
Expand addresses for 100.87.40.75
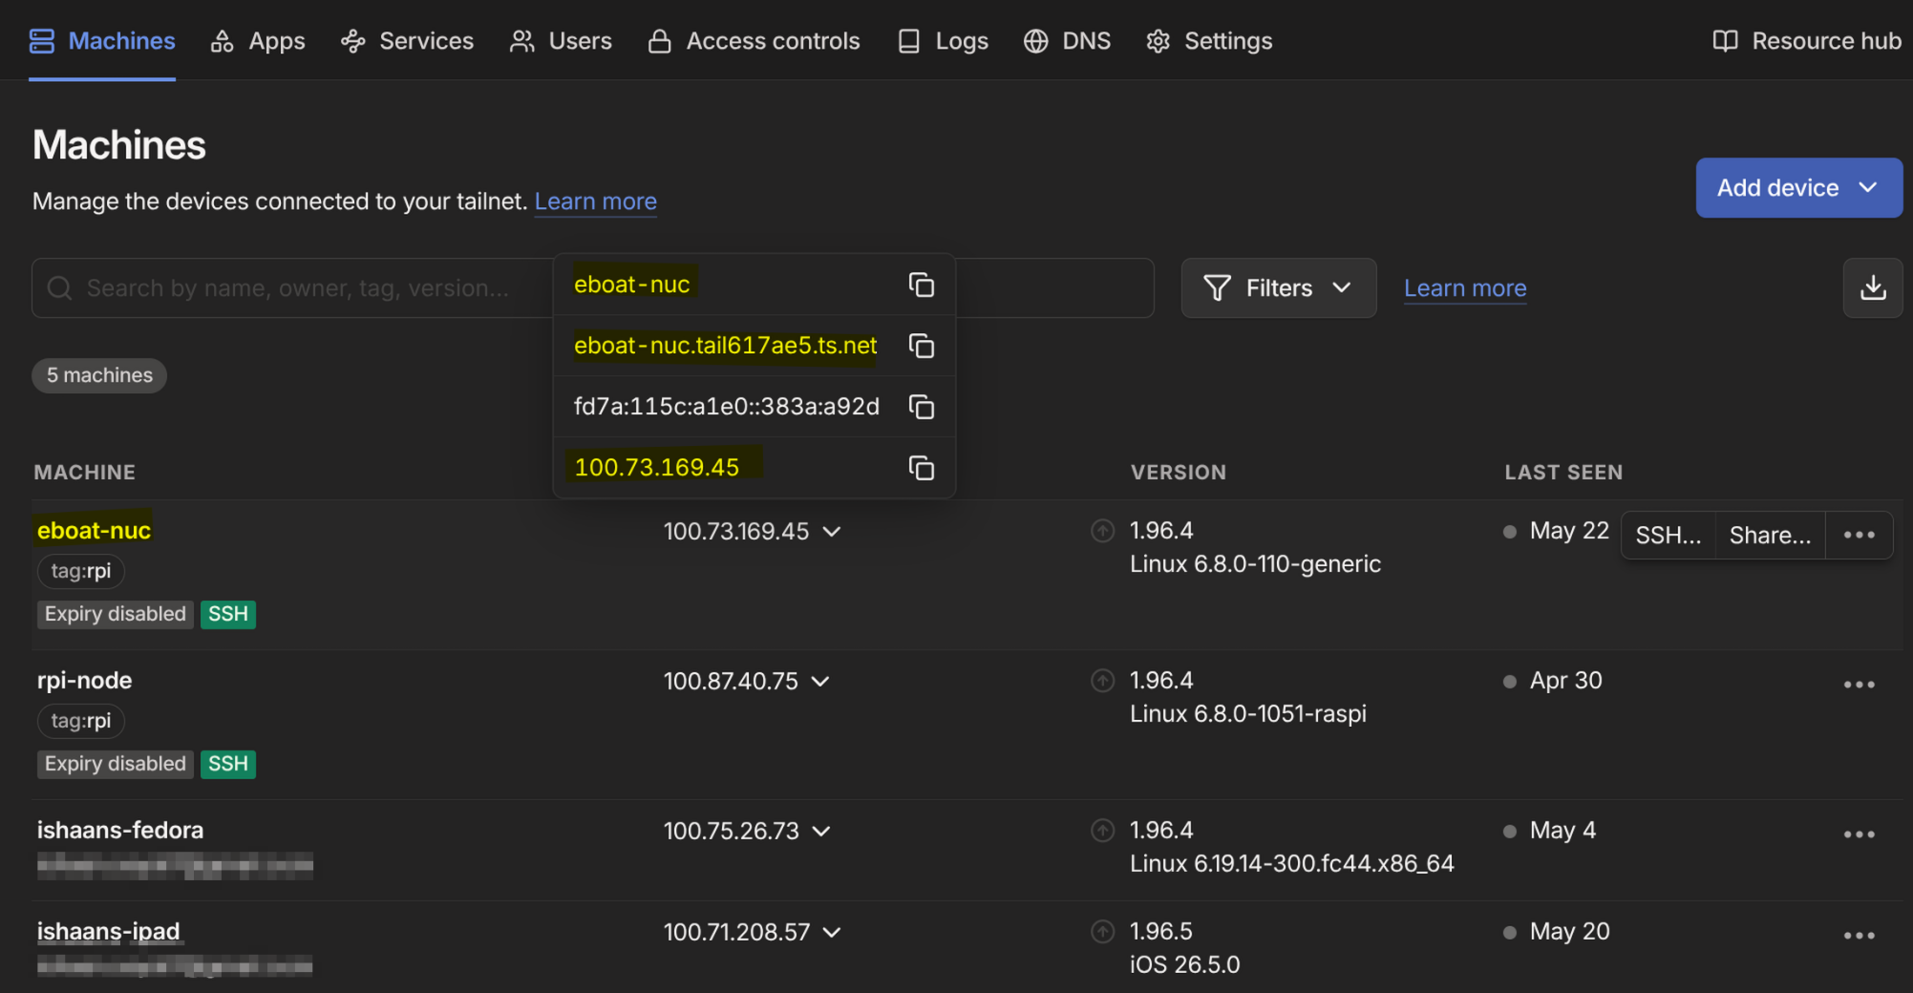[x=820, y=682]
